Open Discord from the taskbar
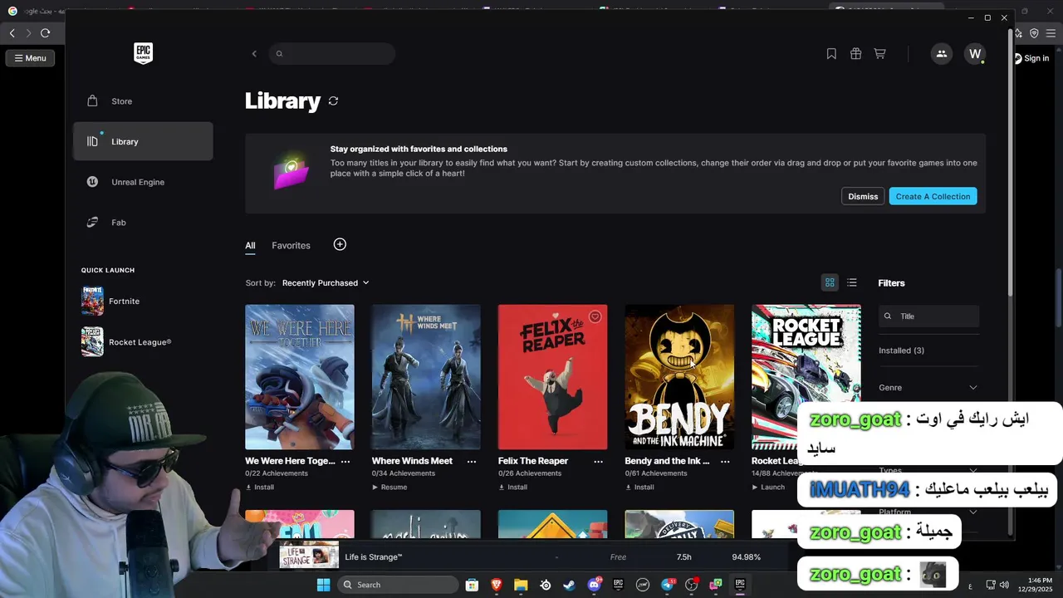Screen dimensions: 1063x598 click(594, 585)
